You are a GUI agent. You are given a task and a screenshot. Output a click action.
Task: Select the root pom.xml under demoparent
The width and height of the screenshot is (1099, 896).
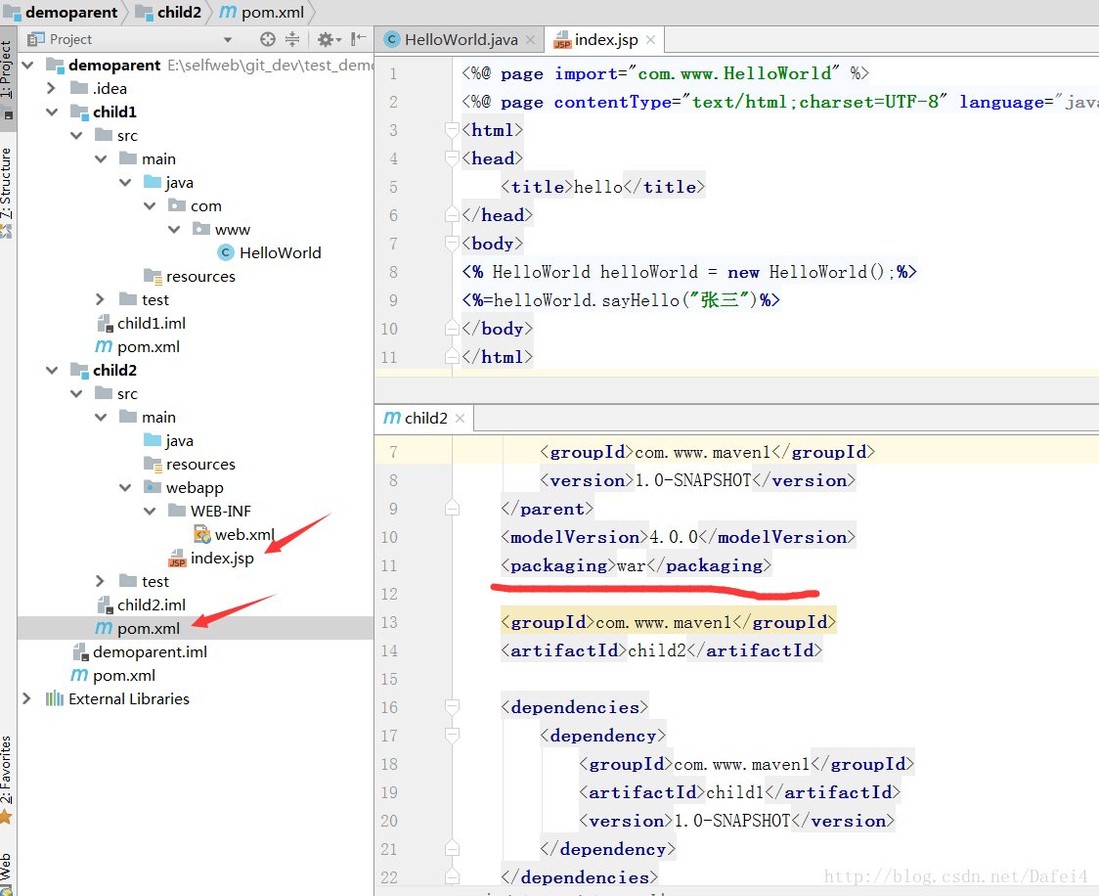pos(124,676)
